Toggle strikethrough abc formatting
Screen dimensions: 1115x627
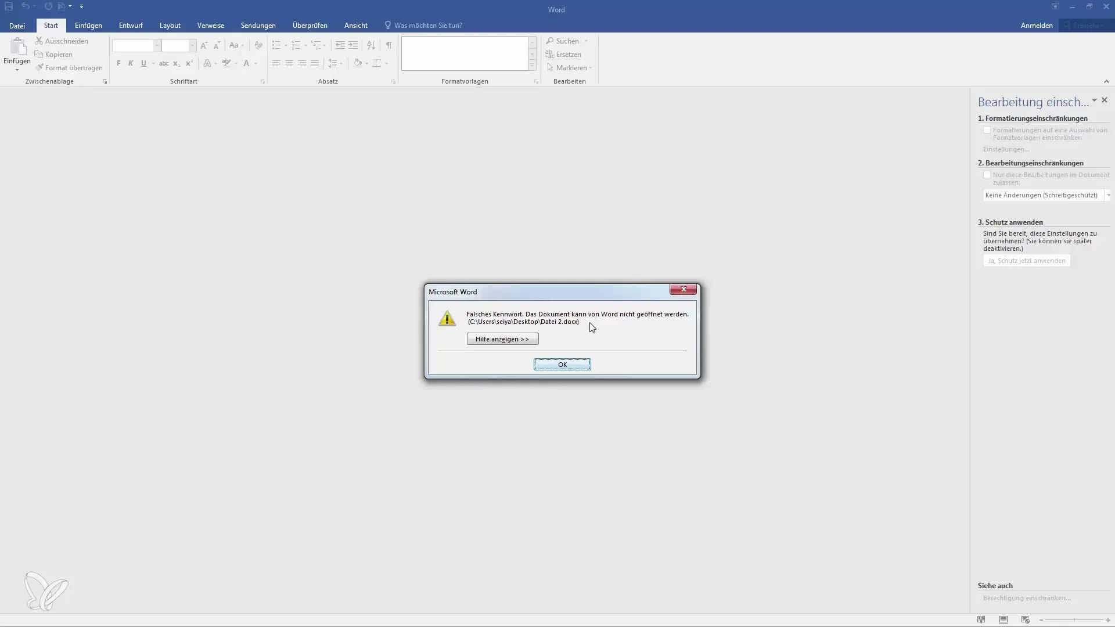(164, 63)
